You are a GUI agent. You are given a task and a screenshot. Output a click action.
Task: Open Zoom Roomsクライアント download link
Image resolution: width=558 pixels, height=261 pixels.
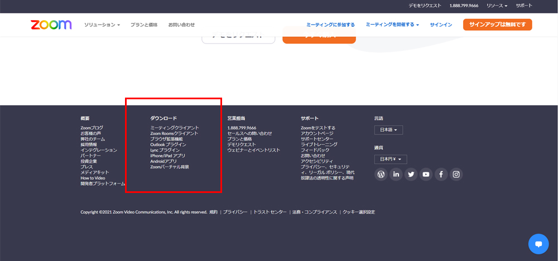point(174,133)
